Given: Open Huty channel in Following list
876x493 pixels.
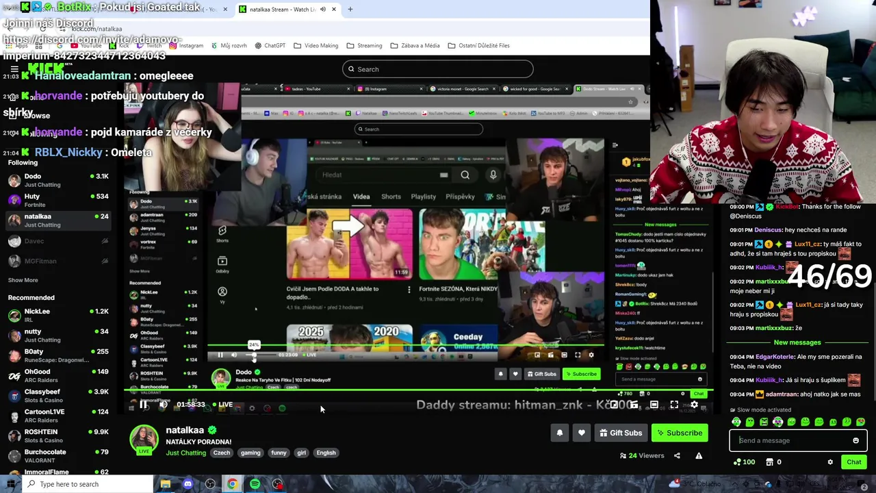Looking at the screenshot, I should pos(59,200).
